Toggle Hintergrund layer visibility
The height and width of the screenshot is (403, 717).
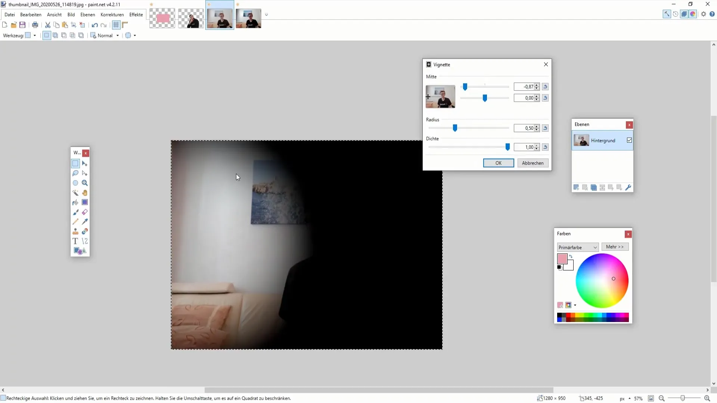(x=629, y=140)
